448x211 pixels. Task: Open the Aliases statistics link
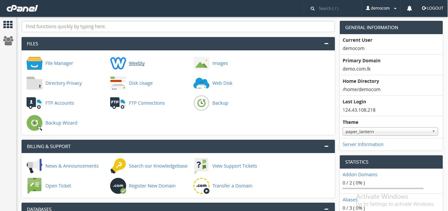[x=350, y=200]
